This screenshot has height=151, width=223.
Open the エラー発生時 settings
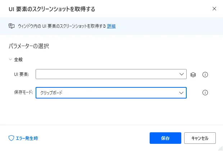[26, 138]
